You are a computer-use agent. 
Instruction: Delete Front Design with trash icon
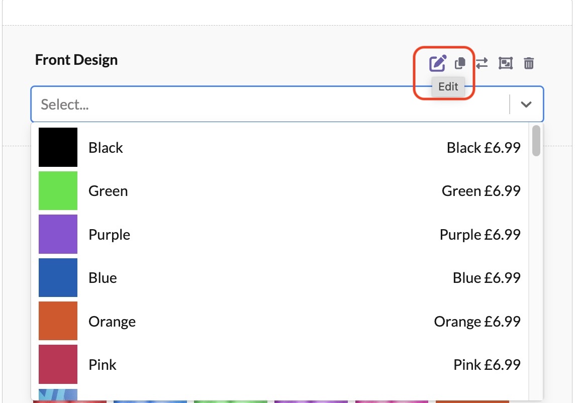click(529, 63)
